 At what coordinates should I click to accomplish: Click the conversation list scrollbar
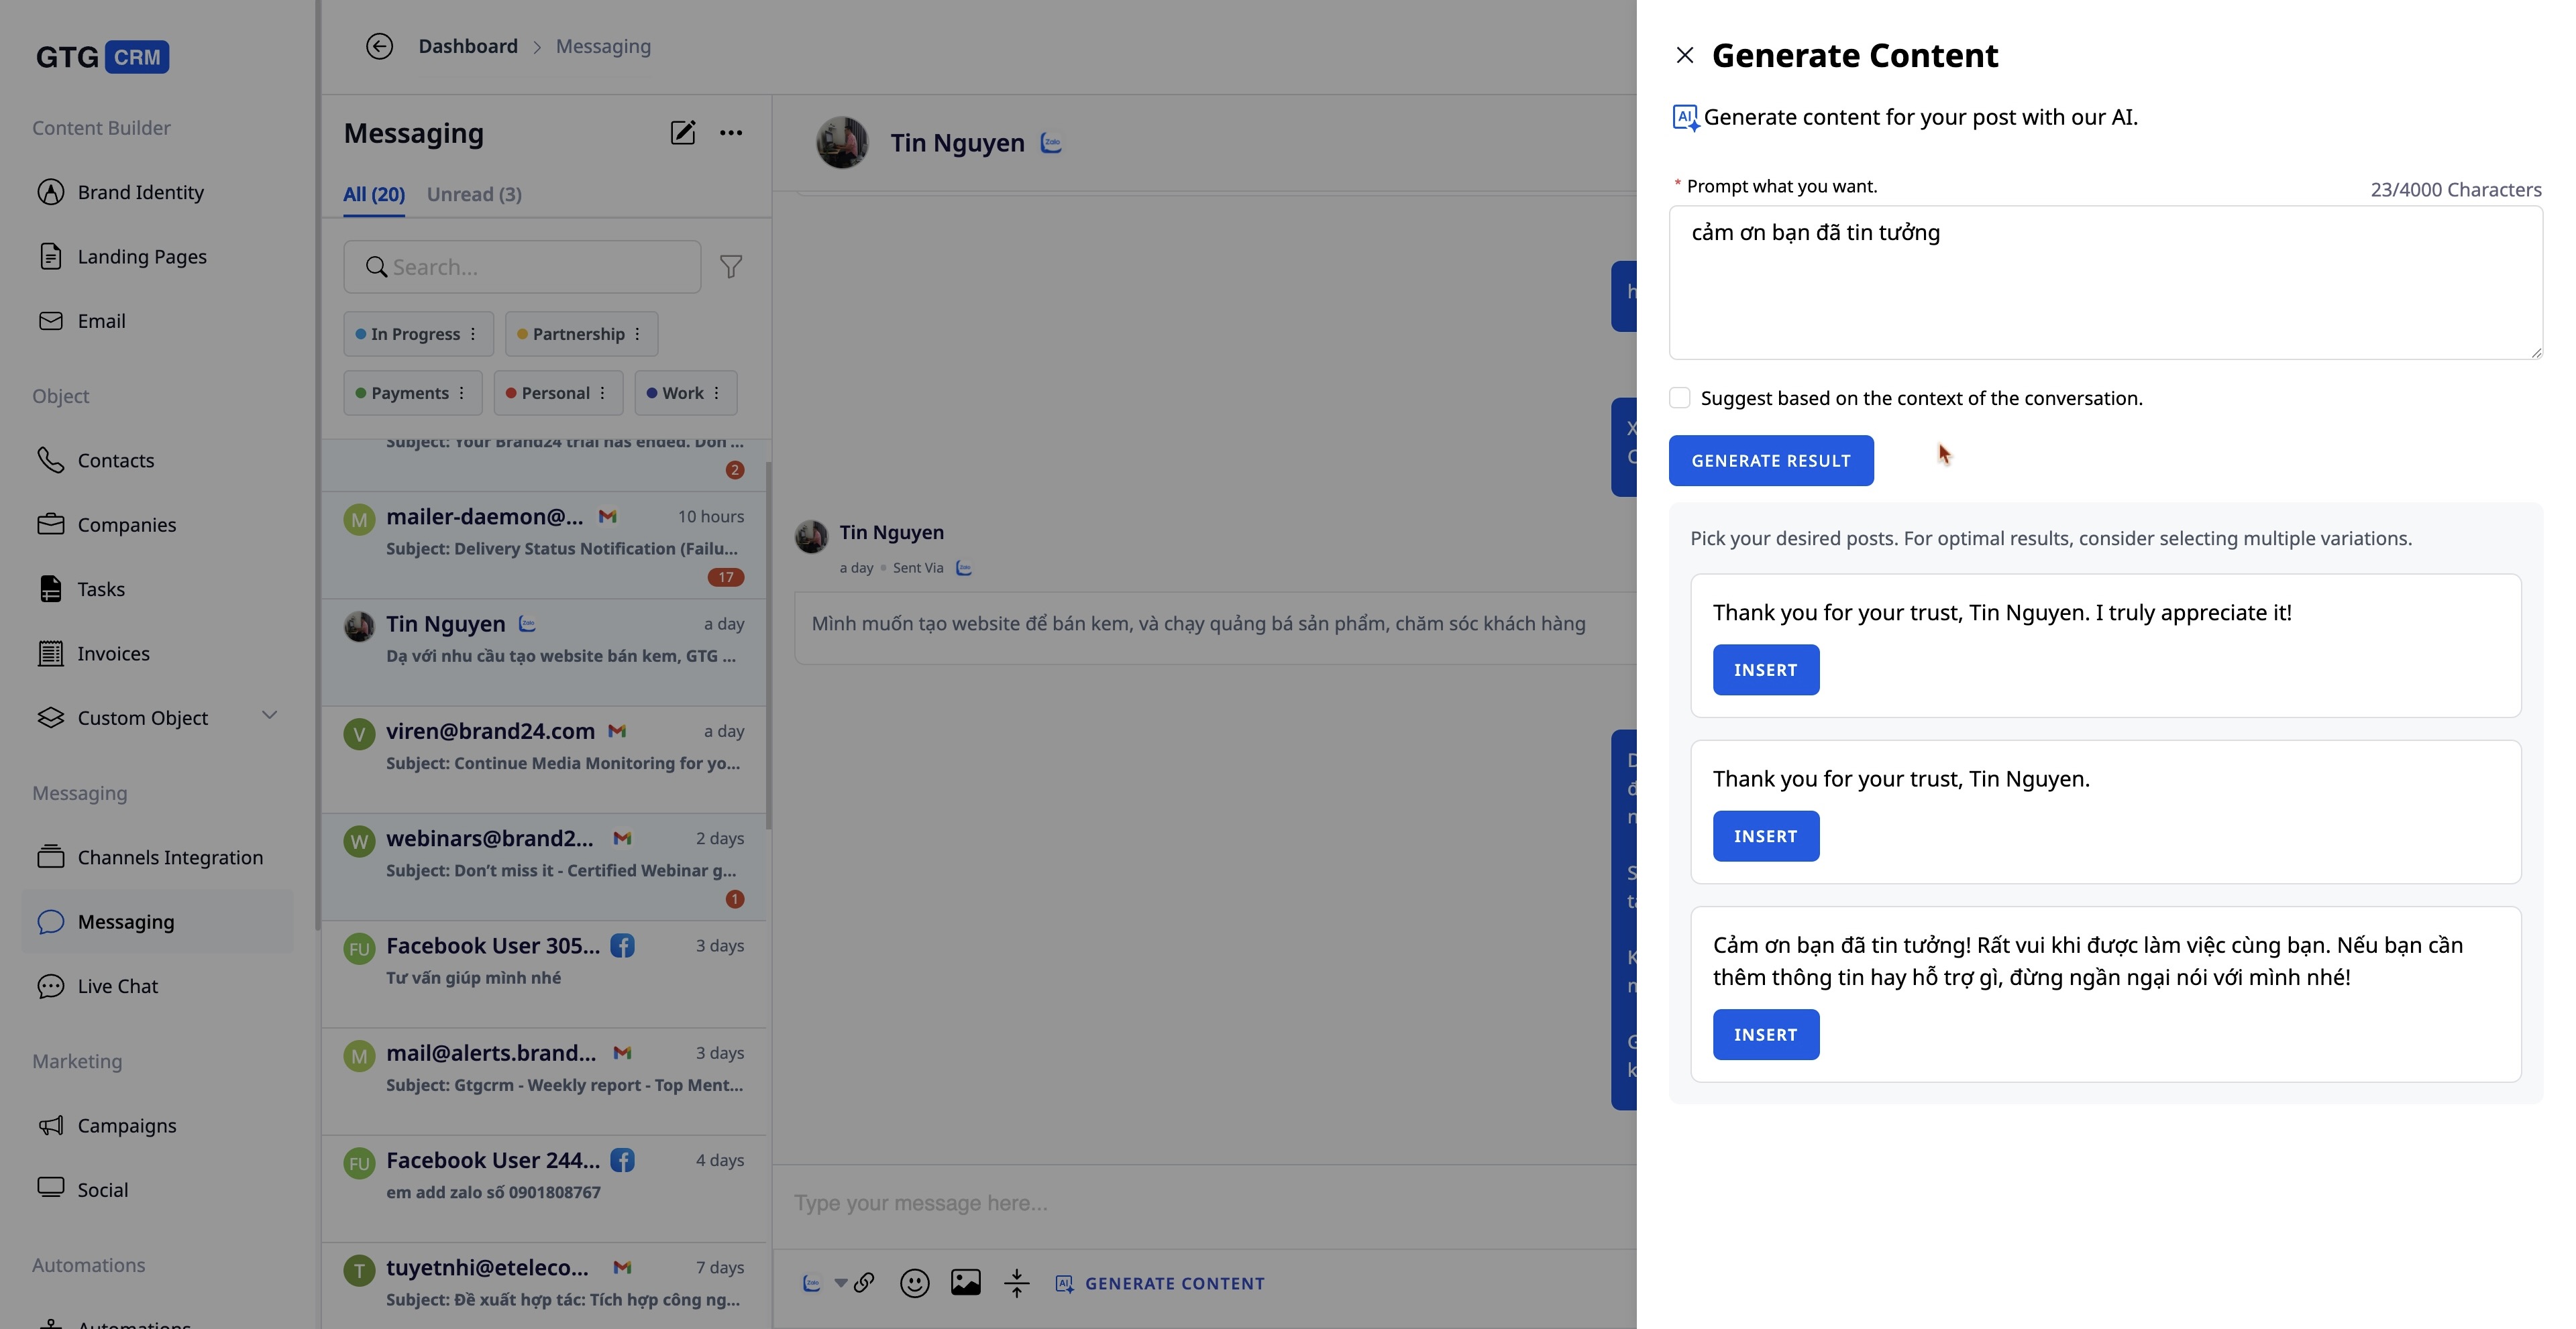[768, 644]
